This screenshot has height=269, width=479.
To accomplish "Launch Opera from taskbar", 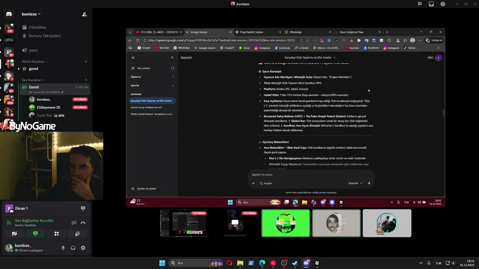I will tap(229, 263).
